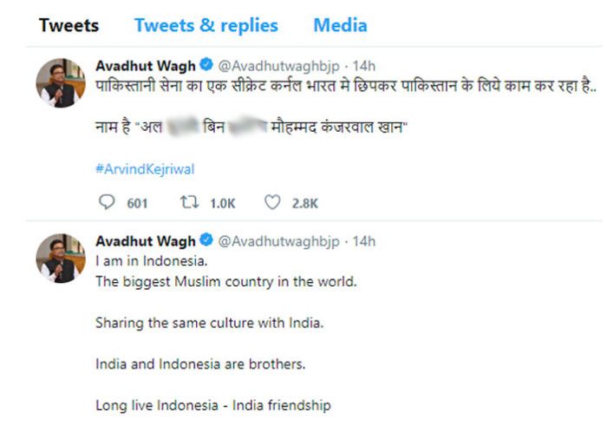Open the Tweets & replies tab
The height and width of the screenshot is (427, 607).
[206, 25]
